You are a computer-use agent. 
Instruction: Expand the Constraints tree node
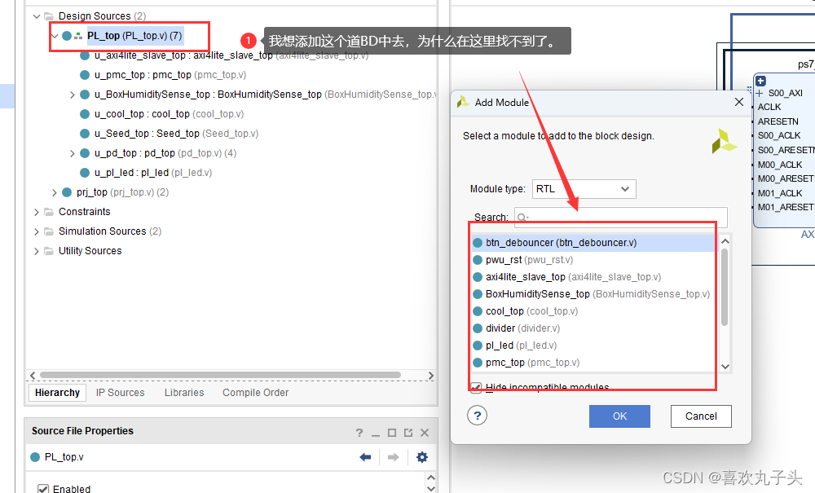(36, 211)
